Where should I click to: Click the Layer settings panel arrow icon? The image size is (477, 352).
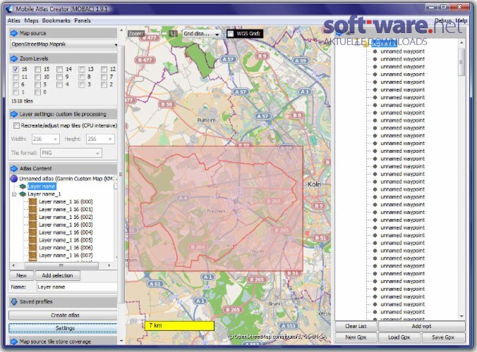pyautogui.click(x=14, y=114)
